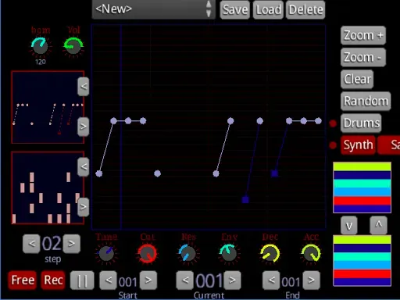Increase the Start pattern number
400x300 pixels.
(148, 280)
